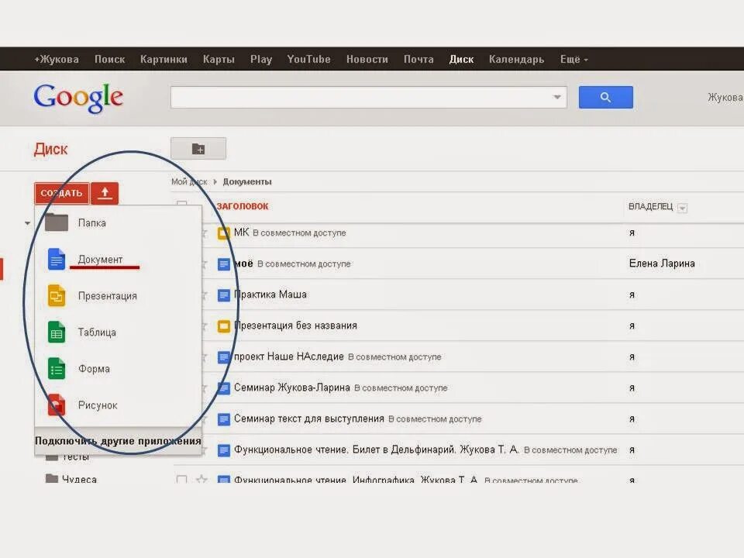
Task: Open Play in the top bar
Action: [261, 60]
